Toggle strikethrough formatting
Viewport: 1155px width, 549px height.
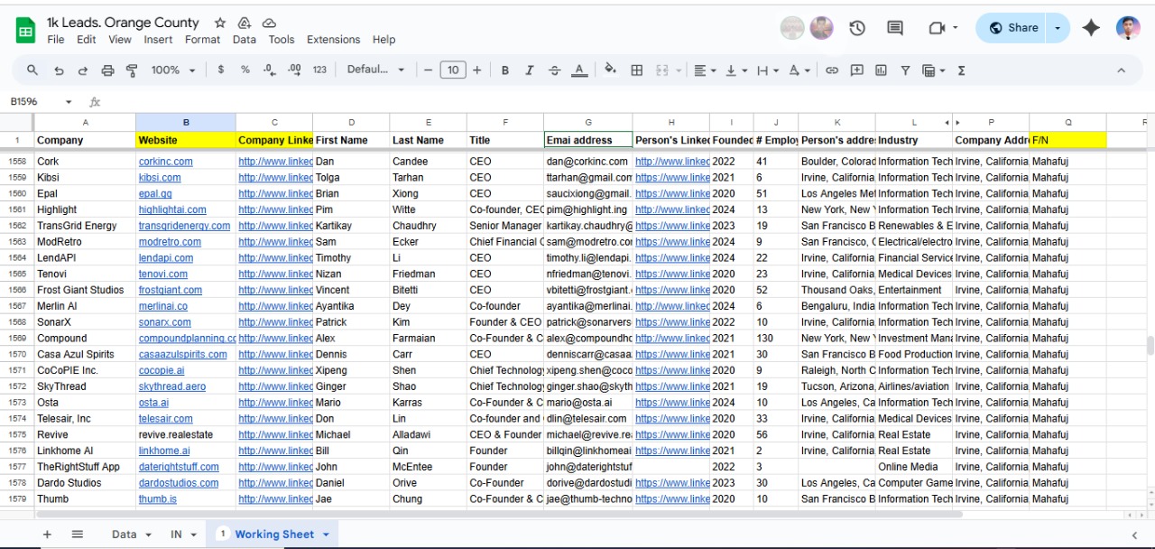pos(554,70)
